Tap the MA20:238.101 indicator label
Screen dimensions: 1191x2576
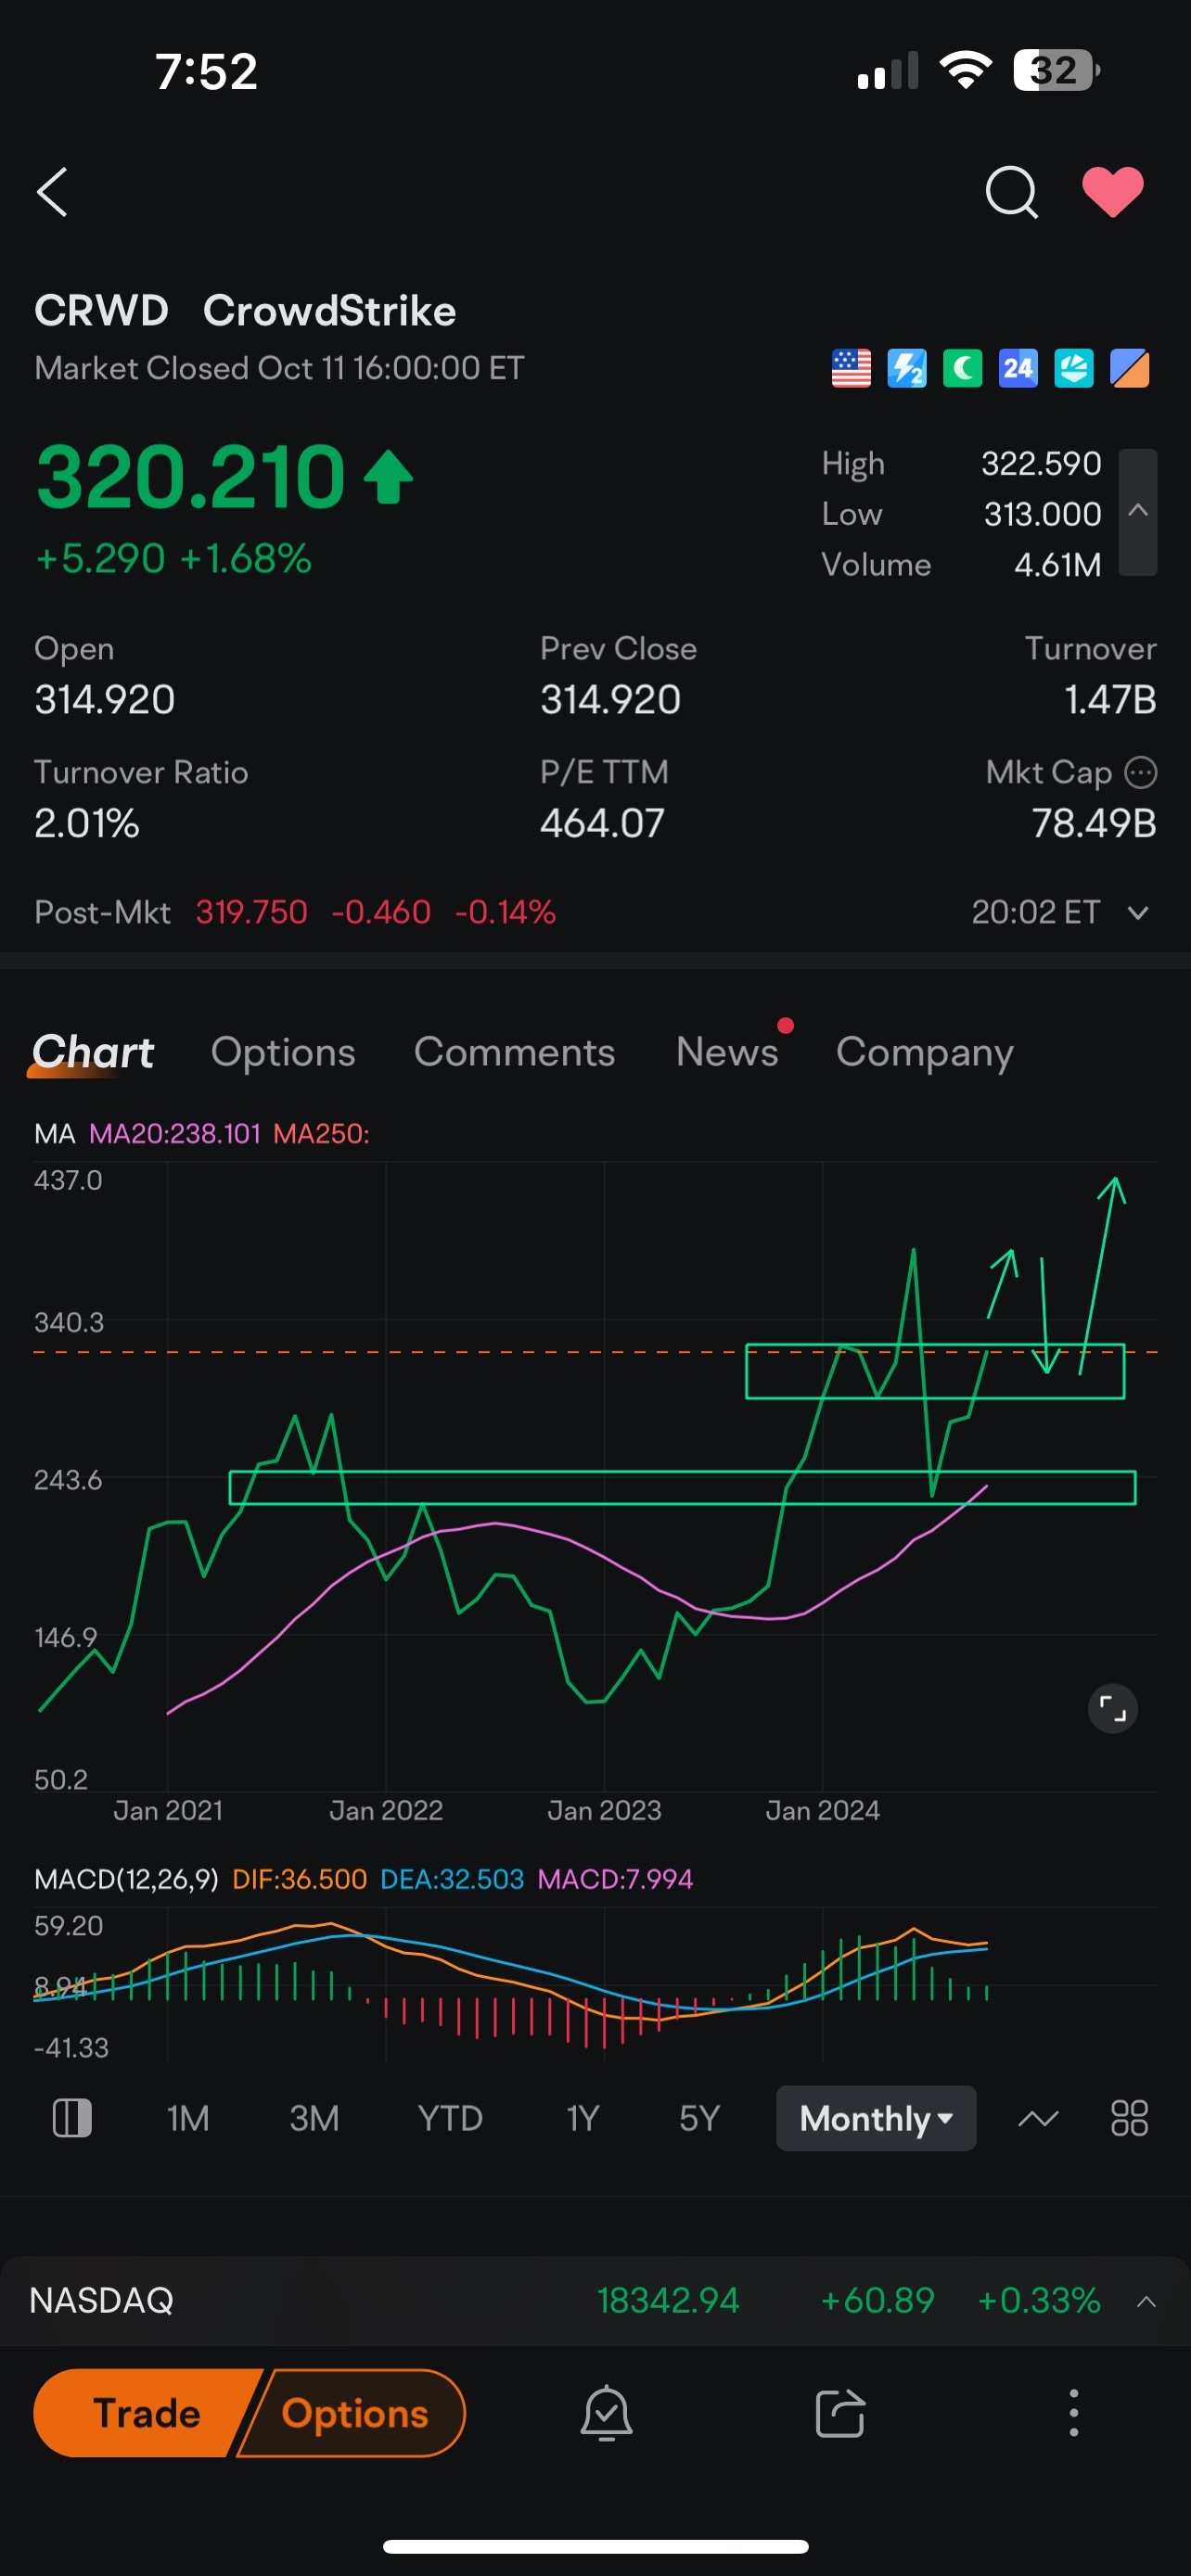click(174, 1133)
